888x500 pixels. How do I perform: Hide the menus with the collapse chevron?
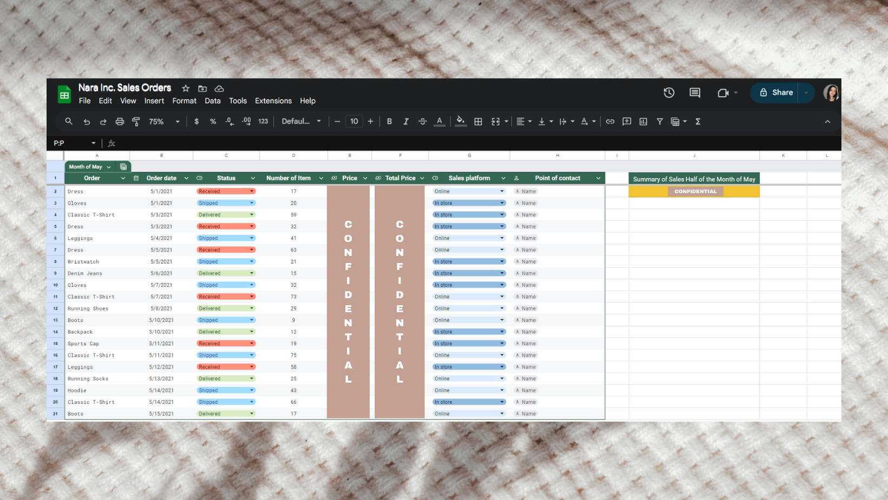click(x=827, y=122)
